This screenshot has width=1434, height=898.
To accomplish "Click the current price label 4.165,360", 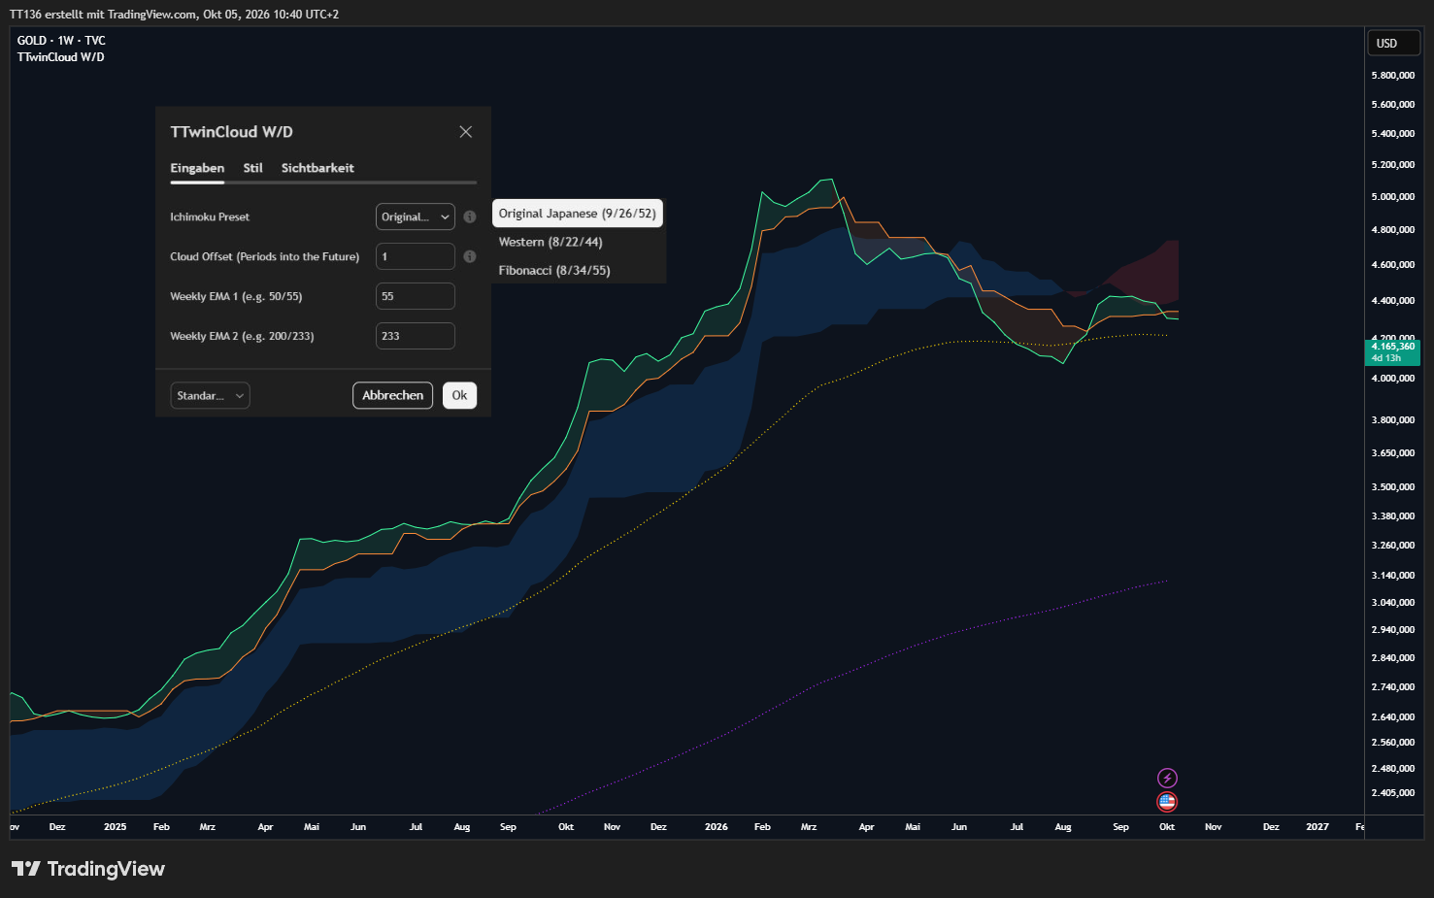I will tap(1393, 351).
